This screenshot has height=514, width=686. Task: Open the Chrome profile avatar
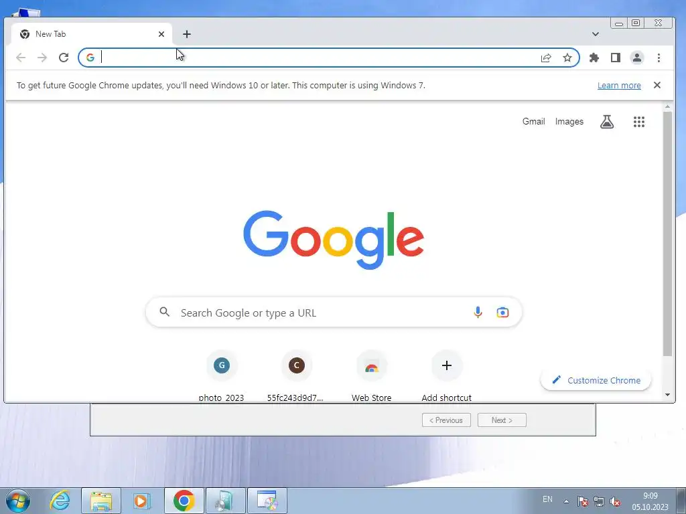point(637,58)
